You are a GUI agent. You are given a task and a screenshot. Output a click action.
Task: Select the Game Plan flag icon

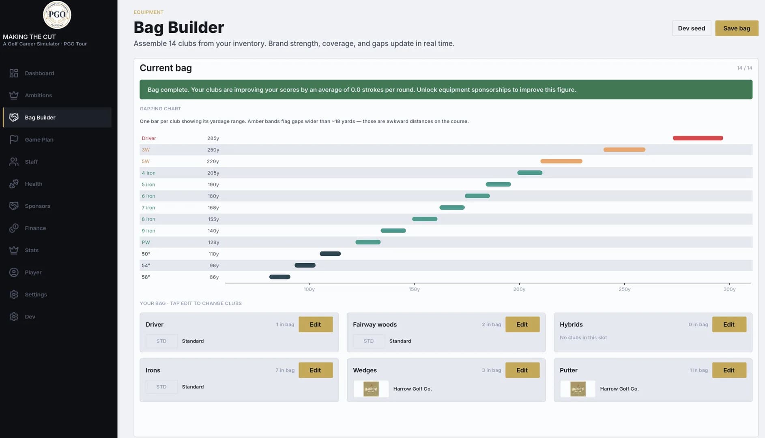14,140
